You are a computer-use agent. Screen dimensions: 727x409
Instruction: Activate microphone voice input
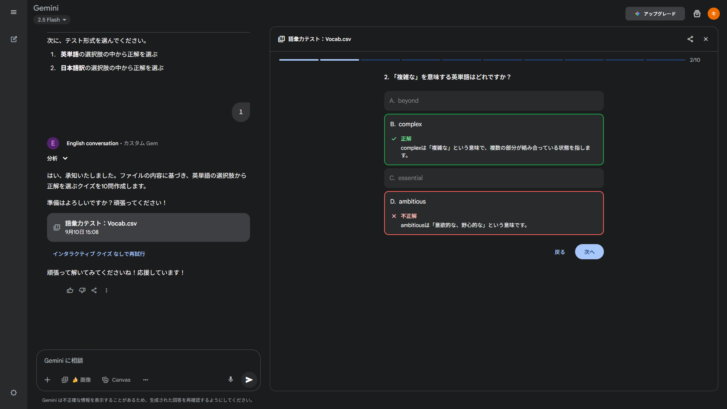(x=231, y=379)
